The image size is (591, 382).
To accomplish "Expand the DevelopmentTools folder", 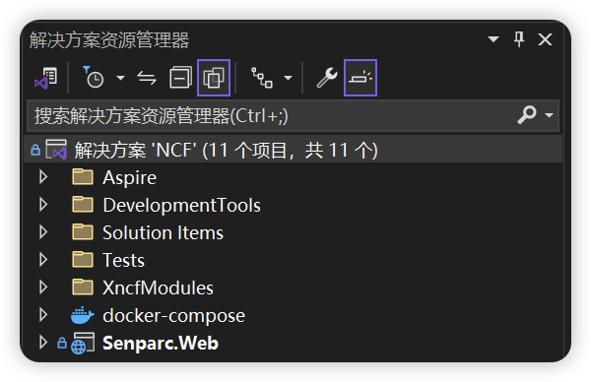I will click(x=43, y=205).
